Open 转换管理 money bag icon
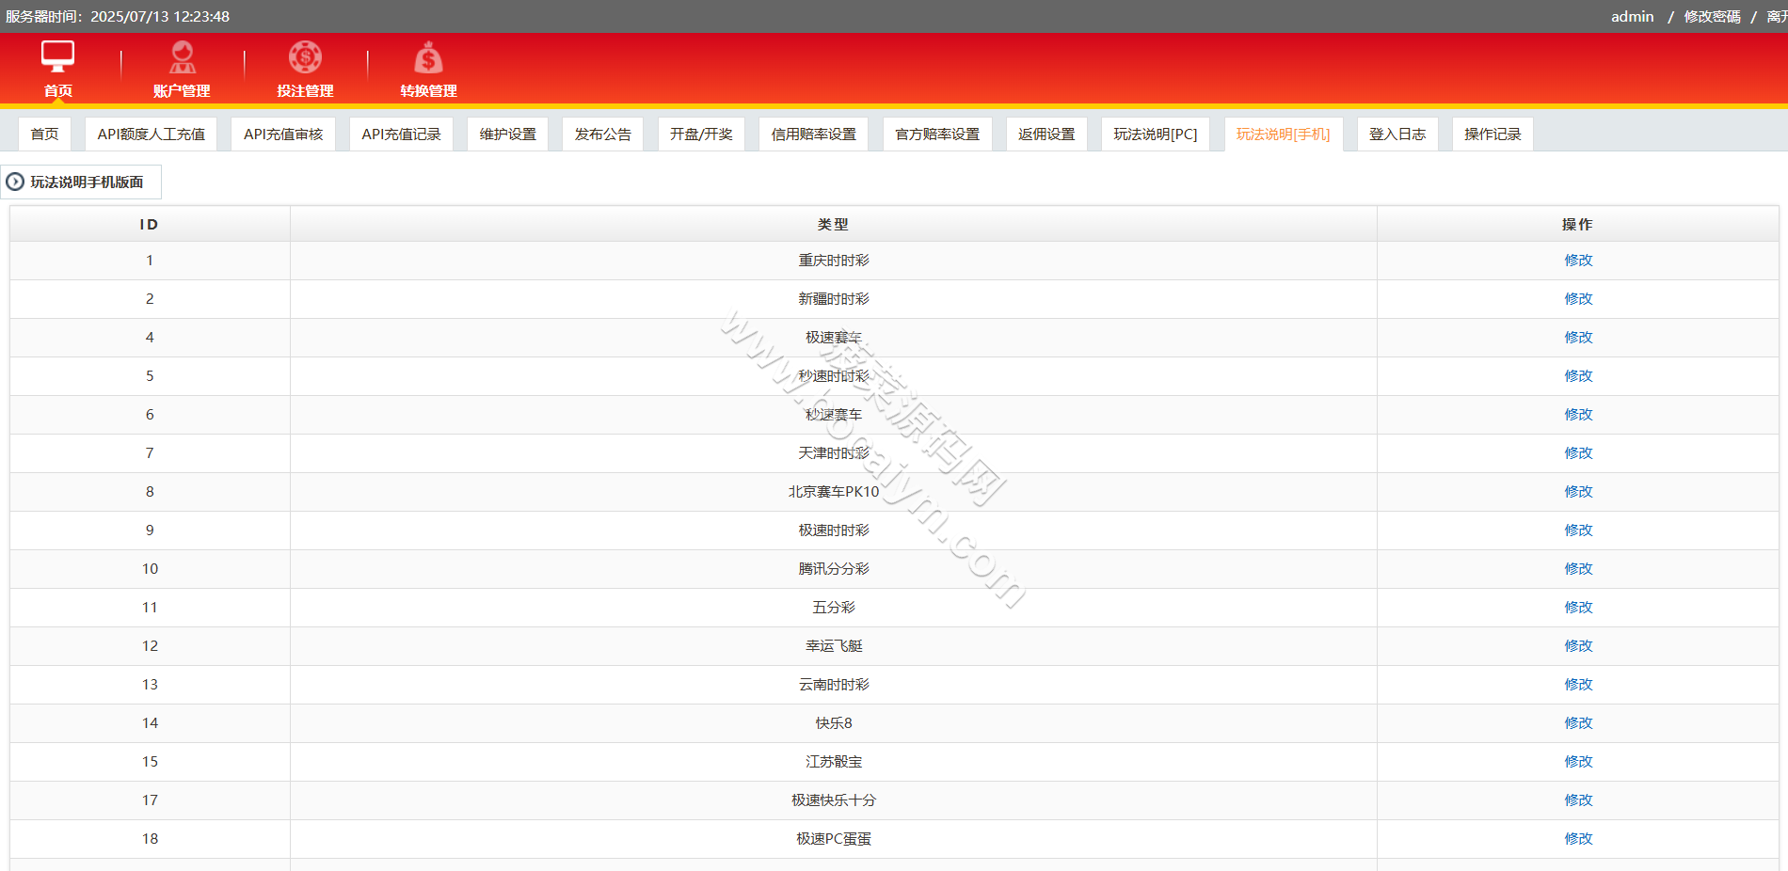 pos(428,57)
